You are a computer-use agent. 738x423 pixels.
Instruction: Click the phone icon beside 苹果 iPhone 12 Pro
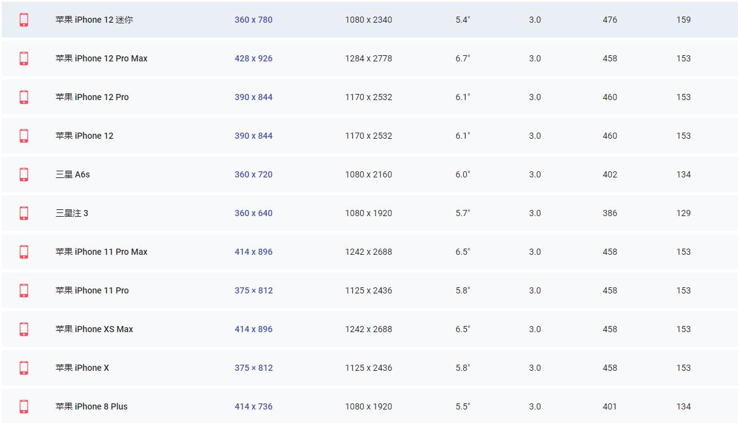[x=24, y=97]
